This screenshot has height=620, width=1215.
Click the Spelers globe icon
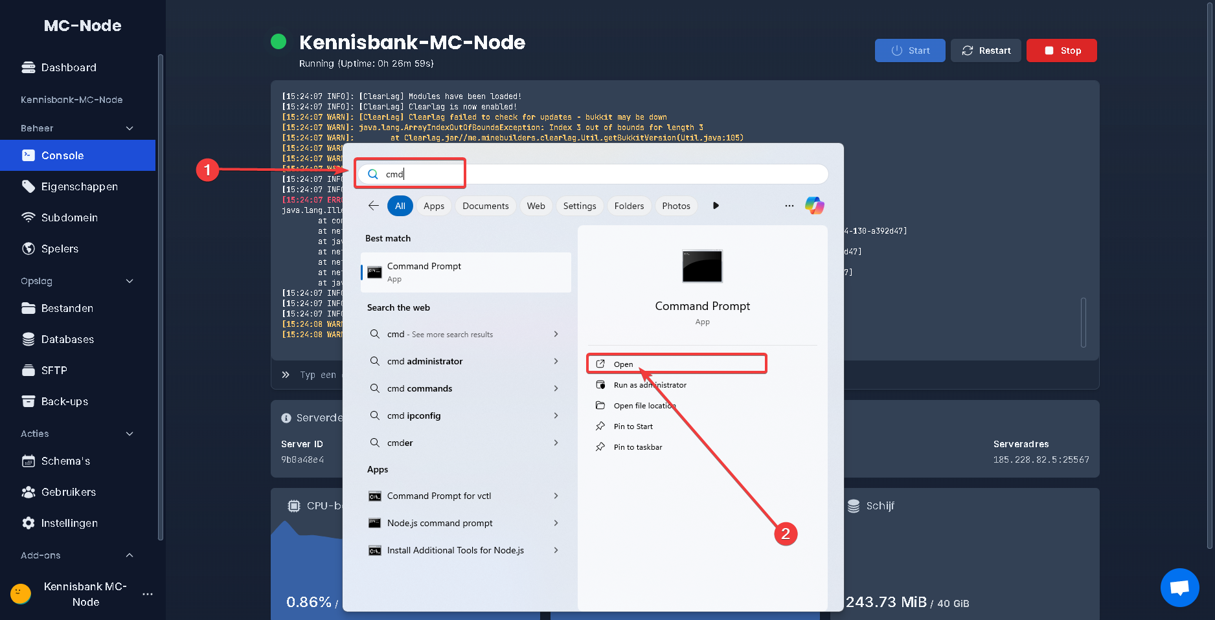28,249
